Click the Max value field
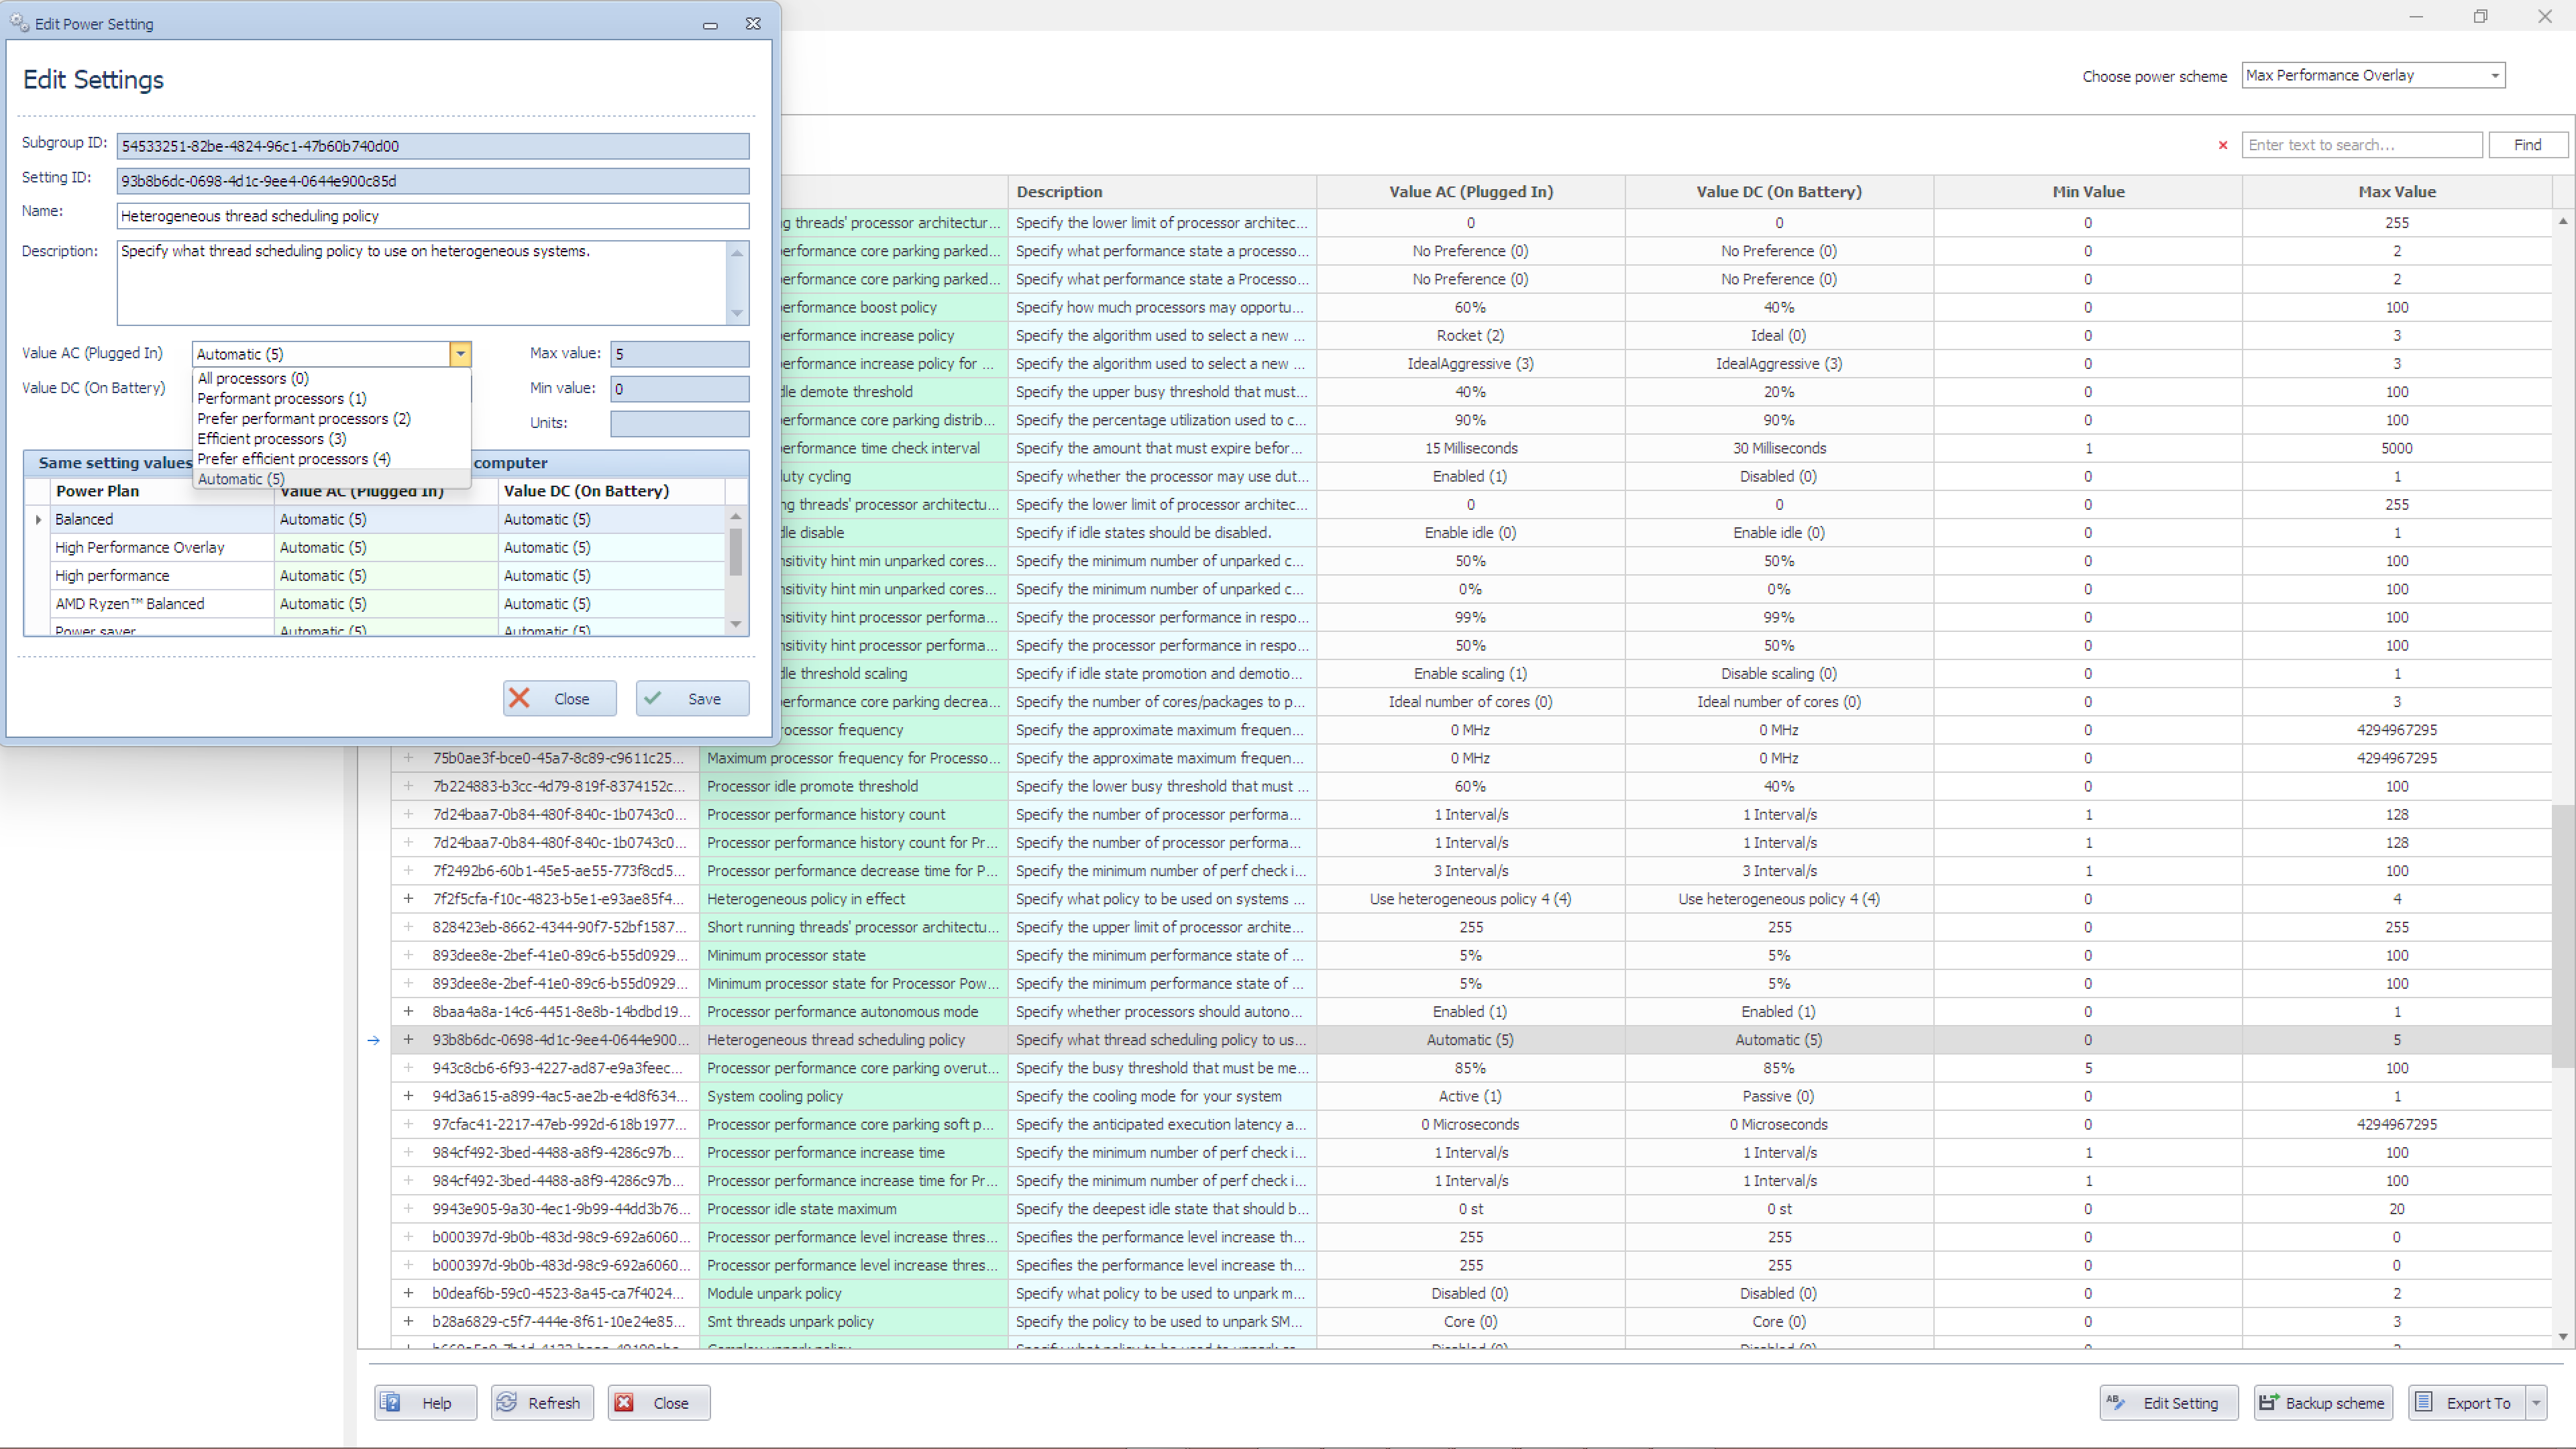Screen dimensions: 2576x1449 tap(680, 353)
